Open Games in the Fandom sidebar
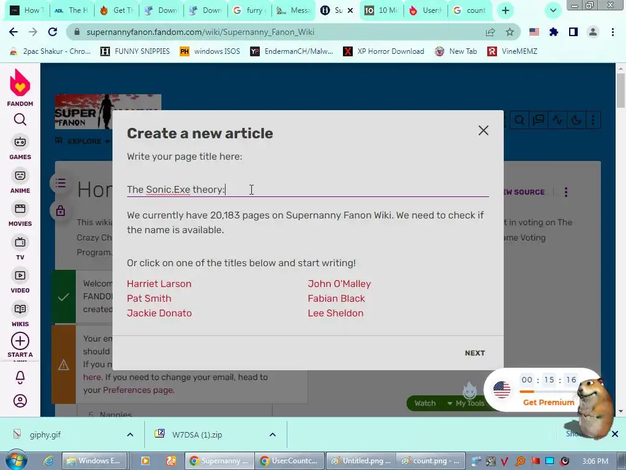This screenshot has width=626, height=470. click(x=20, y=147)
